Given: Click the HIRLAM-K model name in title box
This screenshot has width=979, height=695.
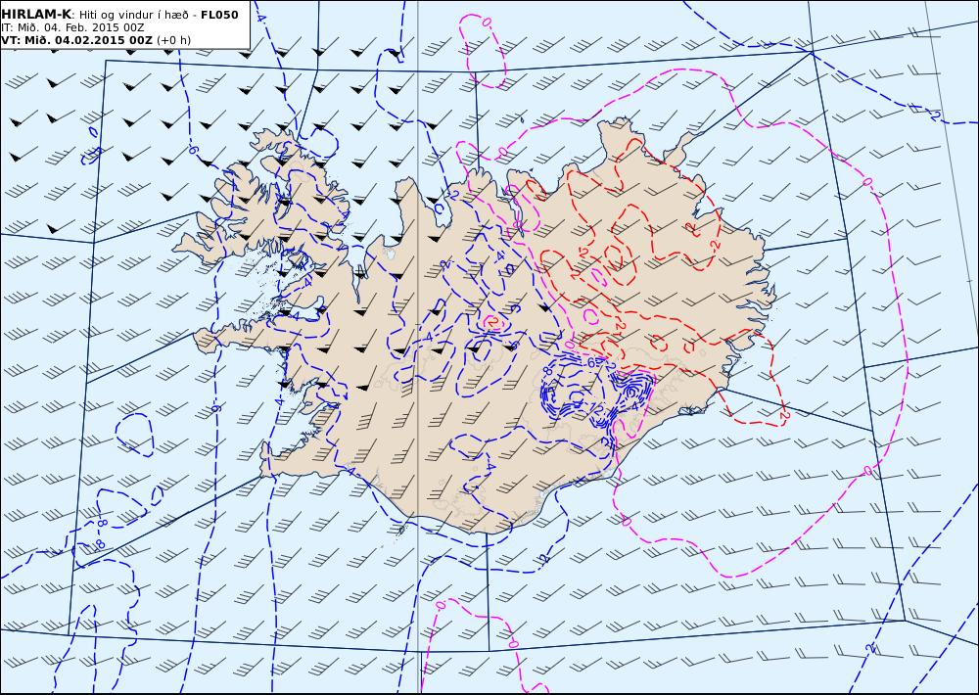Looking at the screenshot, I should click(x=36, y=14).
